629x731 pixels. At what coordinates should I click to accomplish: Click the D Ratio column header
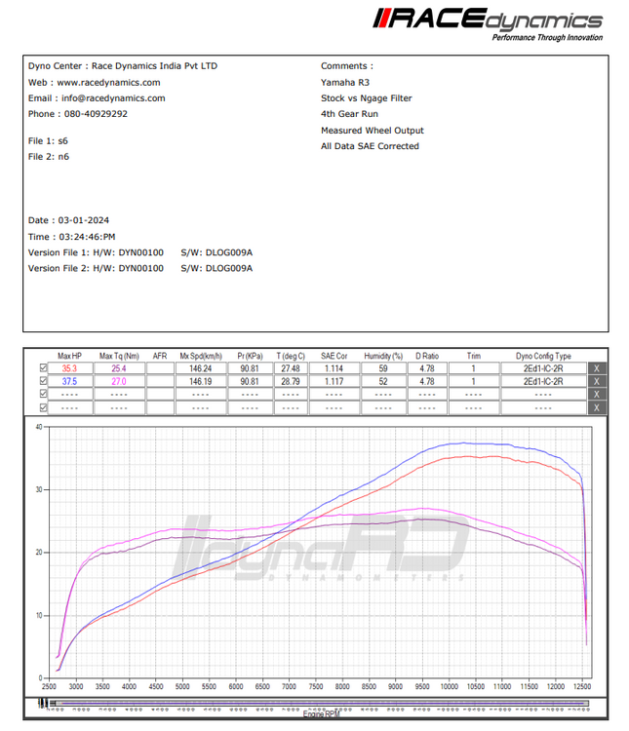(x=427, y=356)
